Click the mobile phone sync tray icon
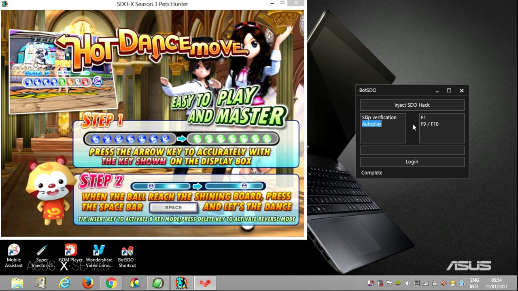518x291 pixels. 462,283
